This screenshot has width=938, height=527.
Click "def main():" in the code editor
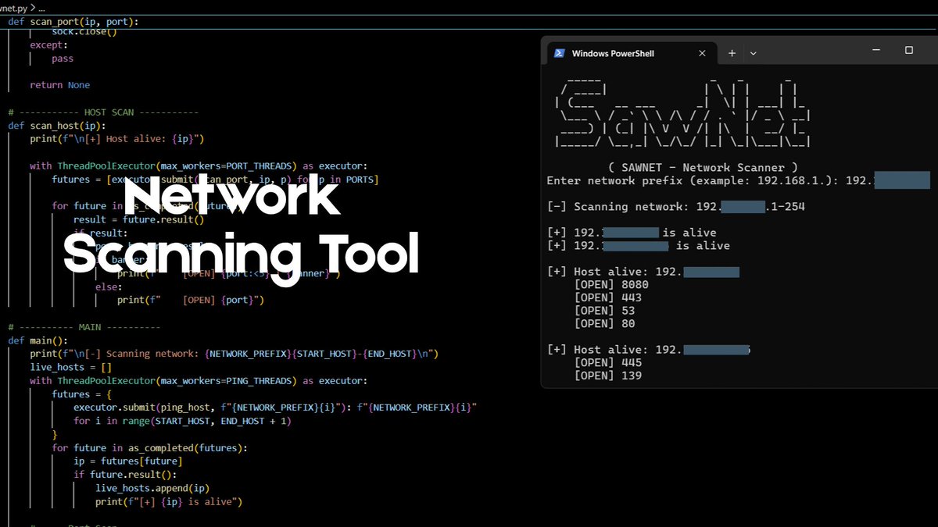coord(38,340)
